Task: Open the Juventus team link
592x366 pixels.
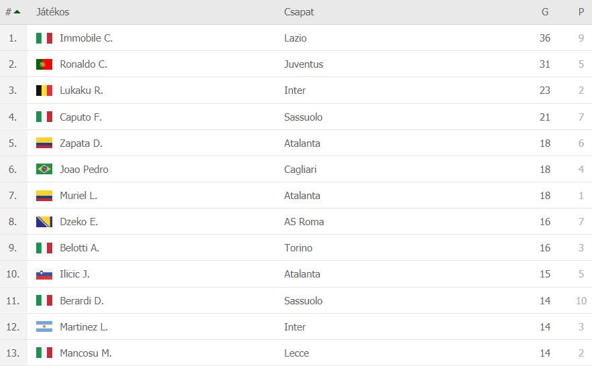Action: pyautogui.click(x=304, y=64)
